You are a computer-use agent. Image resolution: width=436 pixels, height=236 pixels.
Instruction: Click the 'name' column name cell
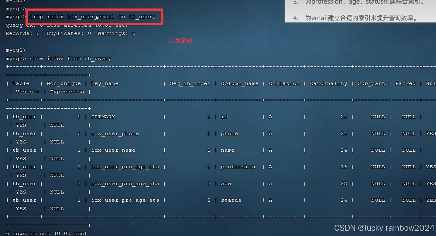[x=228, y=150]
